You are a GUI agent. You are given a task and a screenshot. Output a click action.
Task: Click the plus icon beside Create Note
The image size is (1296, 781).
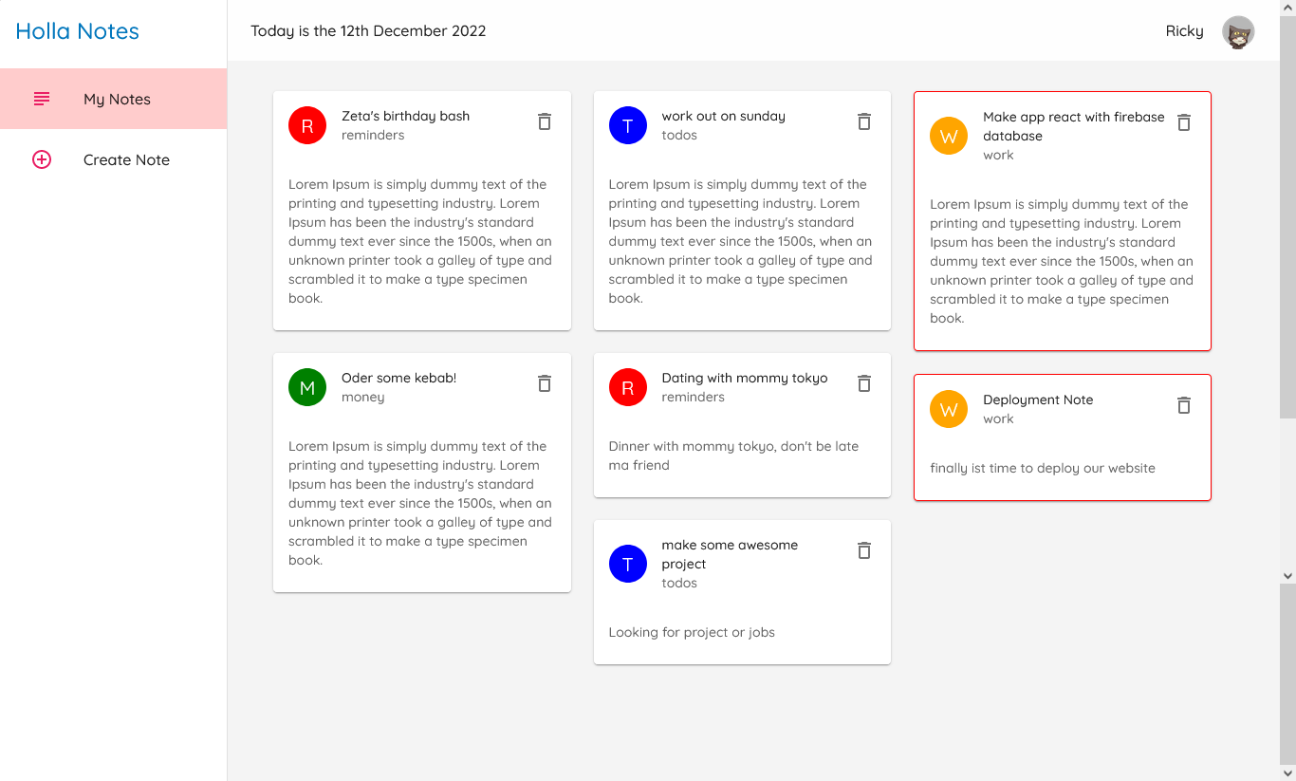coord(42,159)
